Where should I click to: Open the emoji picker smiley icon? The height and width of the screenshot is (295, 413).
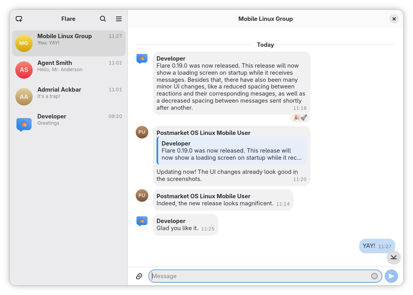pos(374,276)
